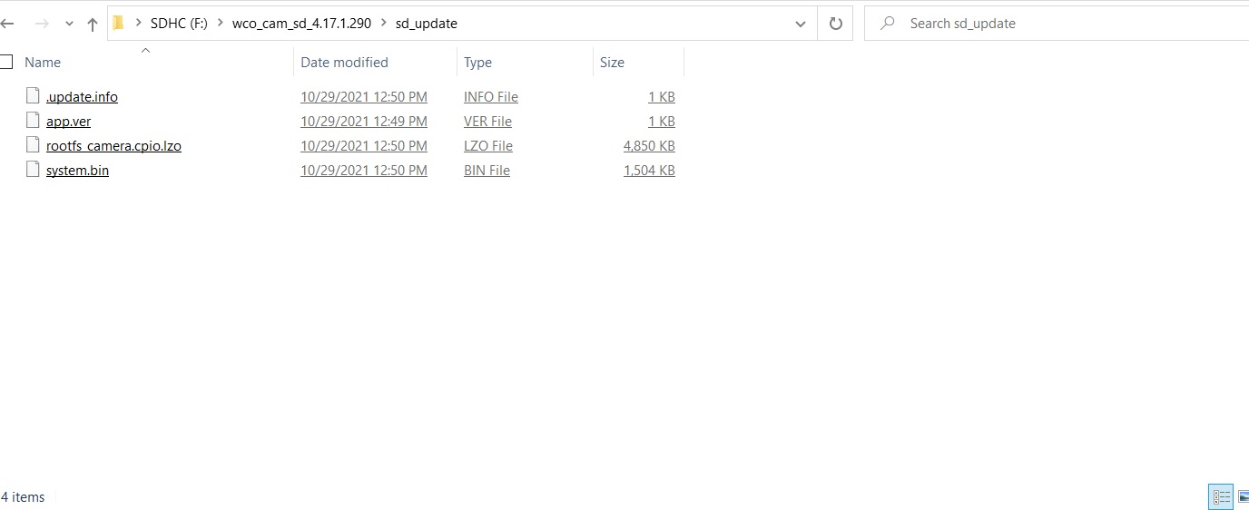This screenshot has height=510, width=1249.
Task: Click the 1,504 KB size value
Action: click(x=649, y=171)
